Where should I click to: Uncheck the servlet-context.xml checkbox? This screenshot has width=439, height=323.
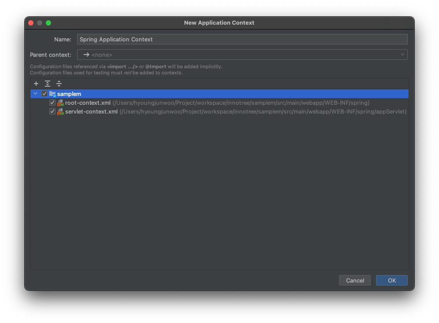pos(52,111)
